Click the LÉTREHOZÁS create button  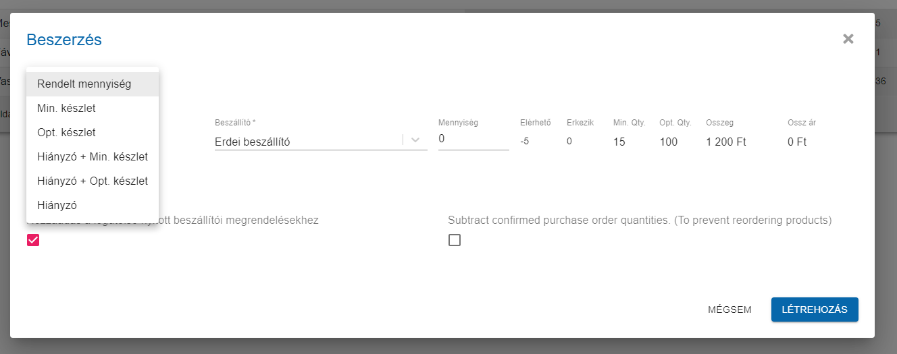click(x=814, y=309)
